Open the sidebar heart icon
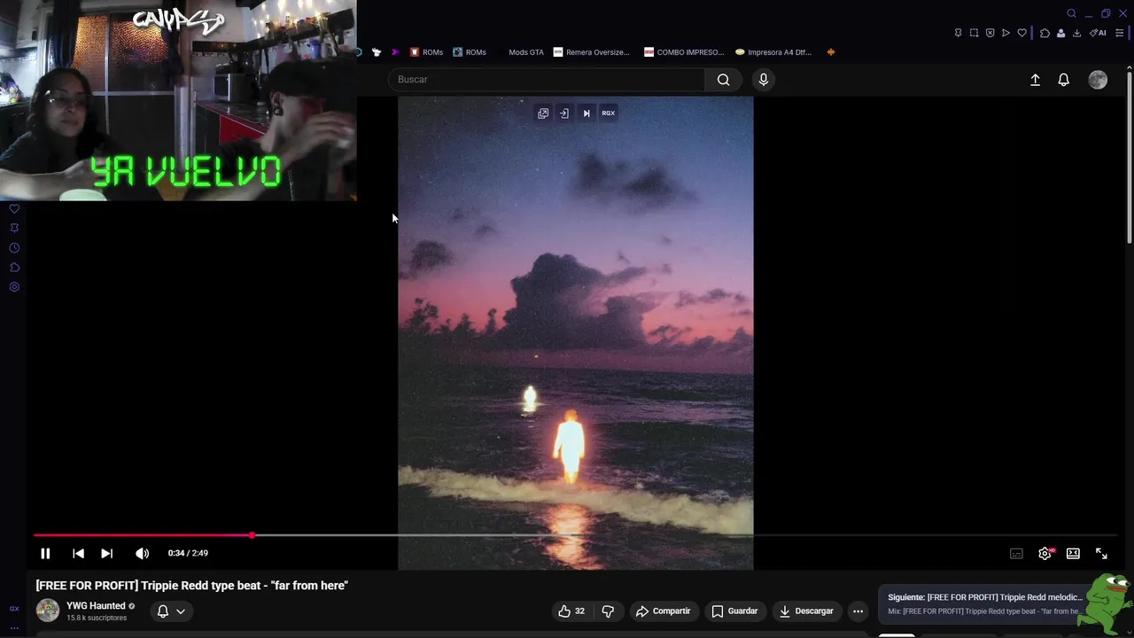The image size is (1134, 638). 14,209
